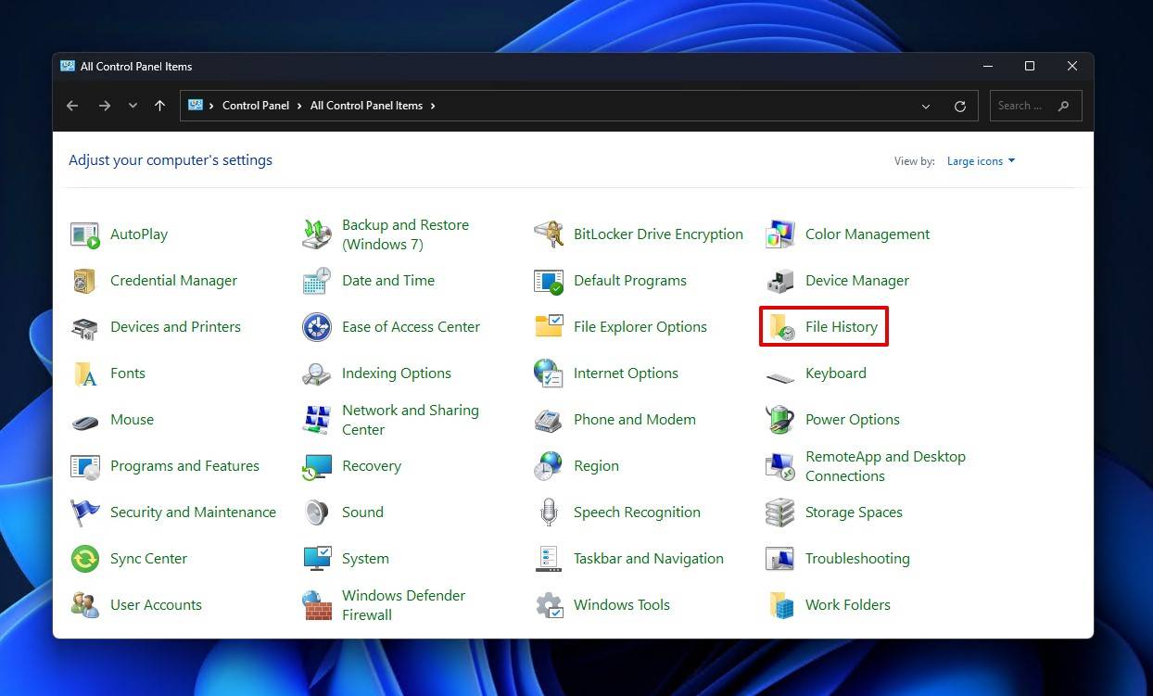Open the Indexing Options icon
This screenshot has height=696, width=1153.
[317, 373]
